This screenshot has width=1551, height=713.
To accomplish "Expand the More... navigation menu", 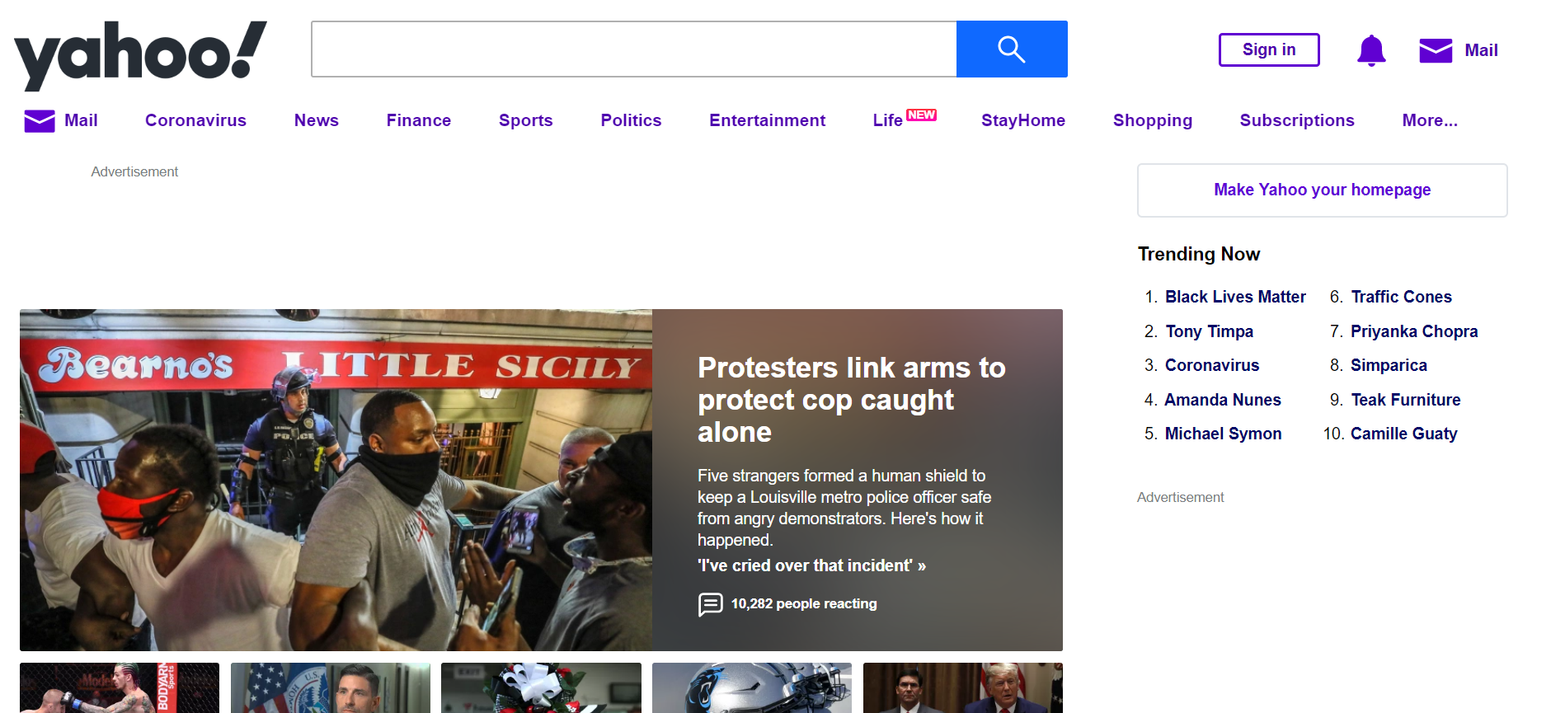I will click(x=1430, y=120).
